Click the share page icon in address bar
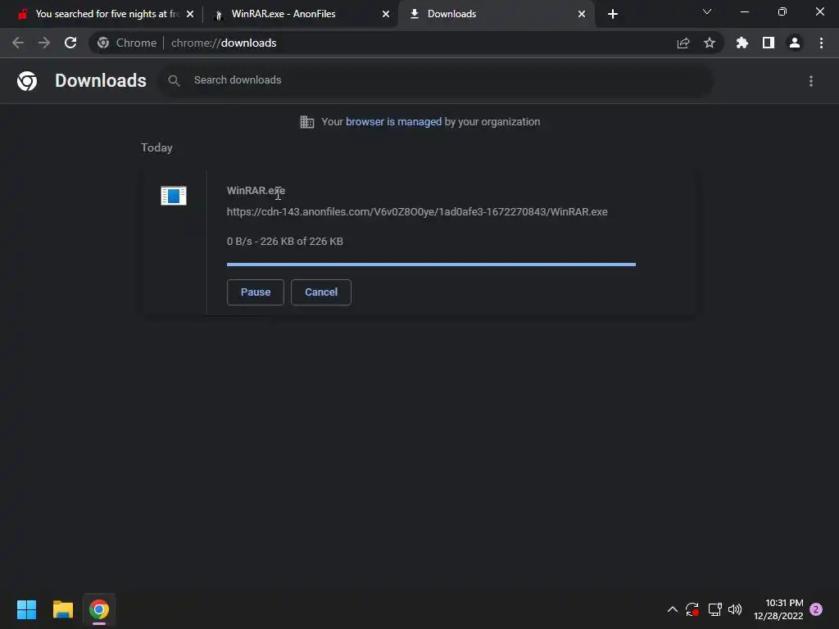 click(x=683, y=43)
